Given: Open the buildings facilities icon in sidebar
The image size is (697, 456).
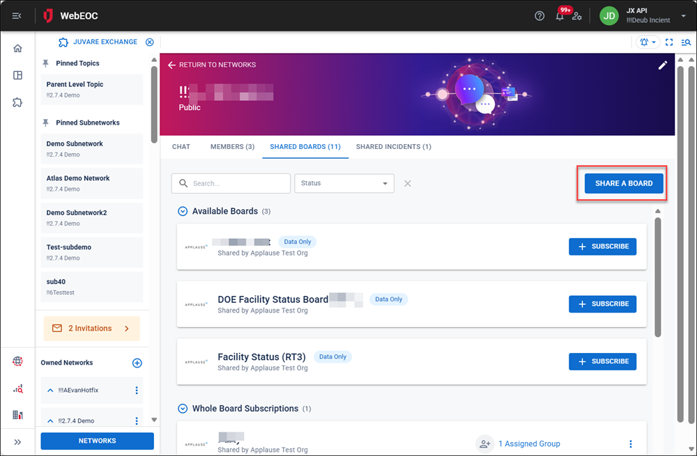Looking at the screenshot, I should pos(18,415).
